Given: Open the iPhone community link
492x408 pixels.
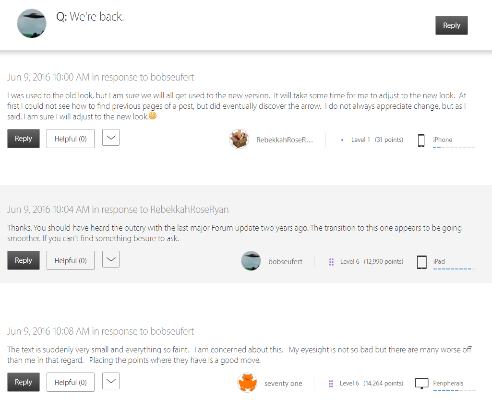Looking at the screenshot, I should [x=443, y=140].
